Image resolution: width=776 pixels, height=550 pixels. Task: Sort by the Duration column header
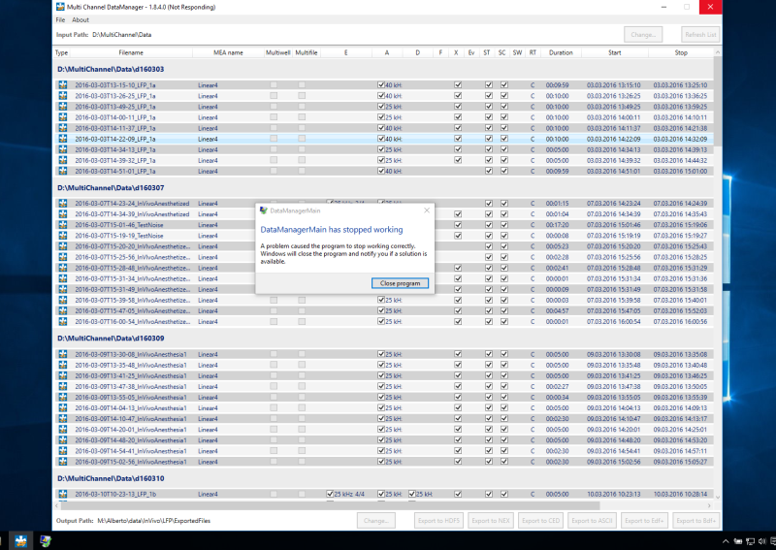(x=561, y=52)
